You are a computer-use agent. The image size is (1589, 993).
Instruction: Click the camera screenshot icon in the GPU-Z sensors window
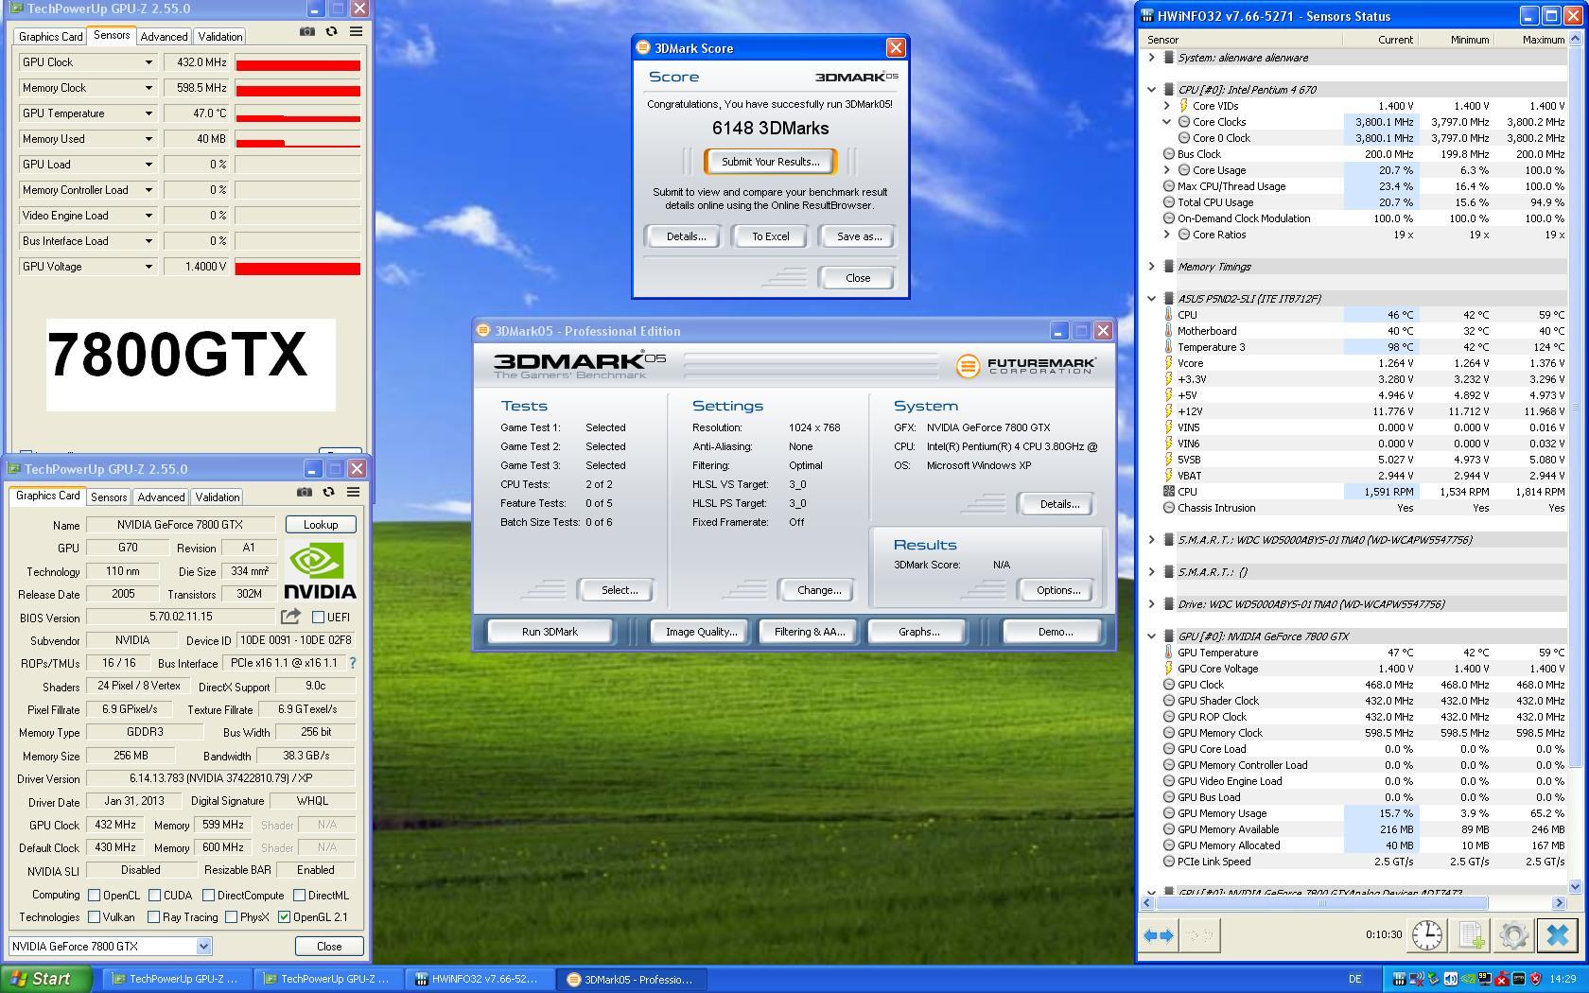click(306, 31)
